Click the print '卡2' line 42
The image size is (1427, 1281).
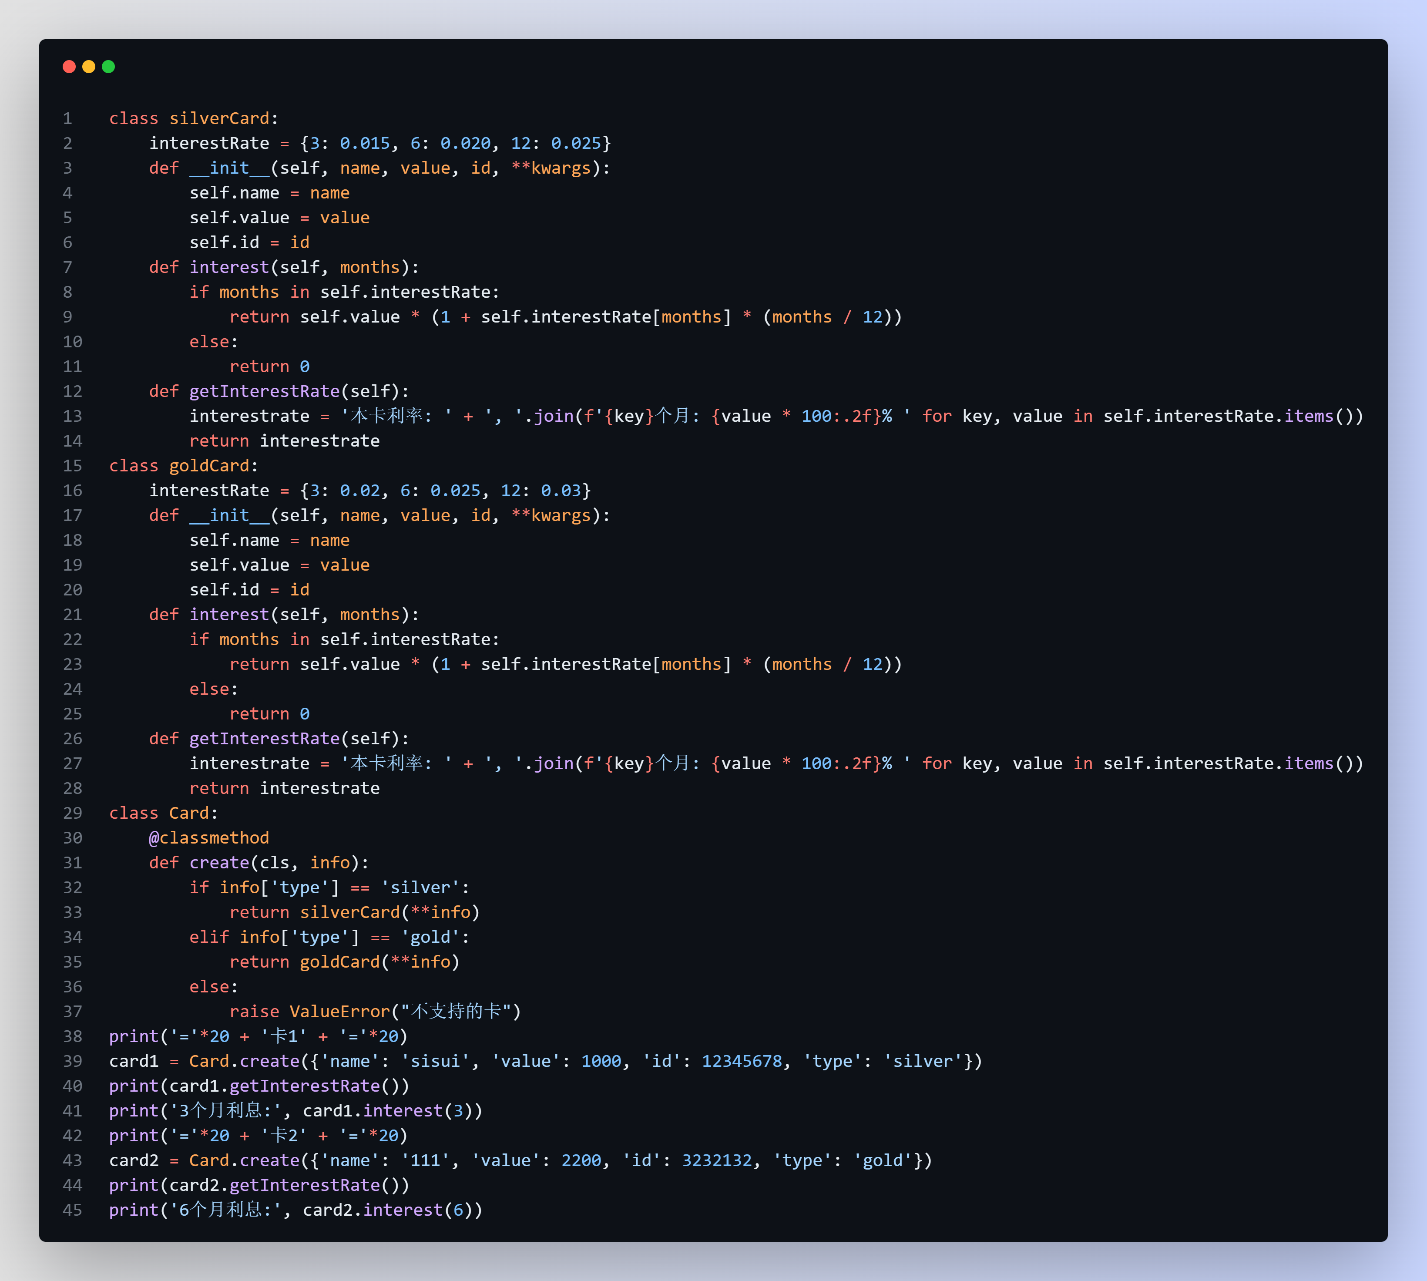(258, 1135)
